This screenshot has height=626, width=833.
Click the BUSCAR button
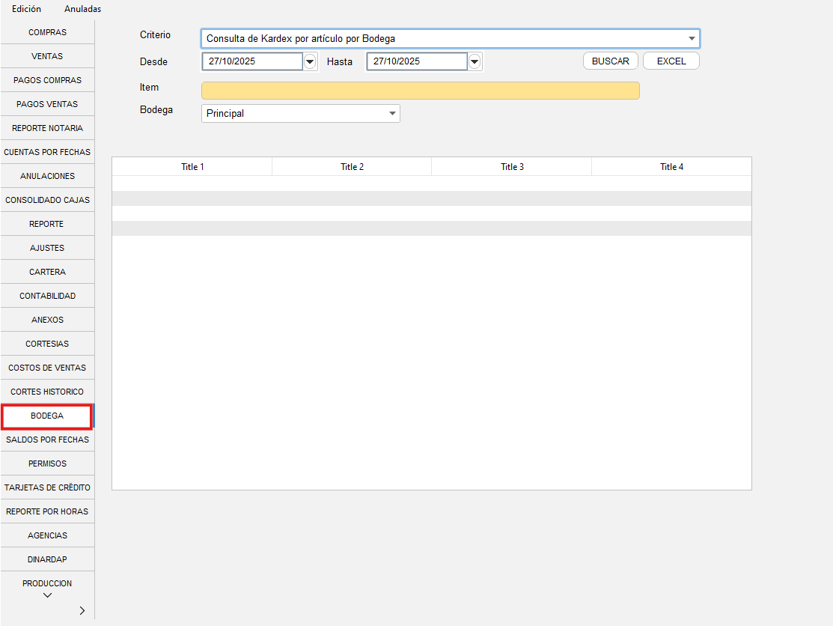click(610, 61)
